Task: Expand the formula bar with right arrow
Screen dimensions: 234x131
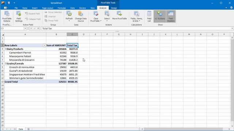Action: [x=232, y=28]
